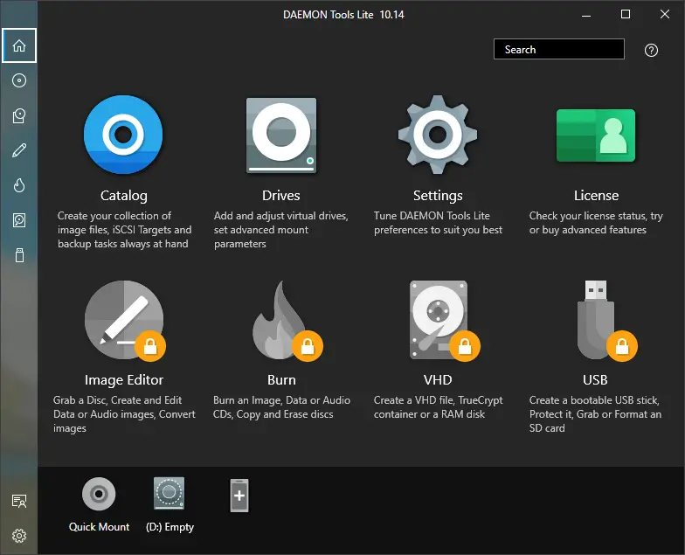
Task: Close the DAEMON Tools Lite window
Action: tap(665, 14)
